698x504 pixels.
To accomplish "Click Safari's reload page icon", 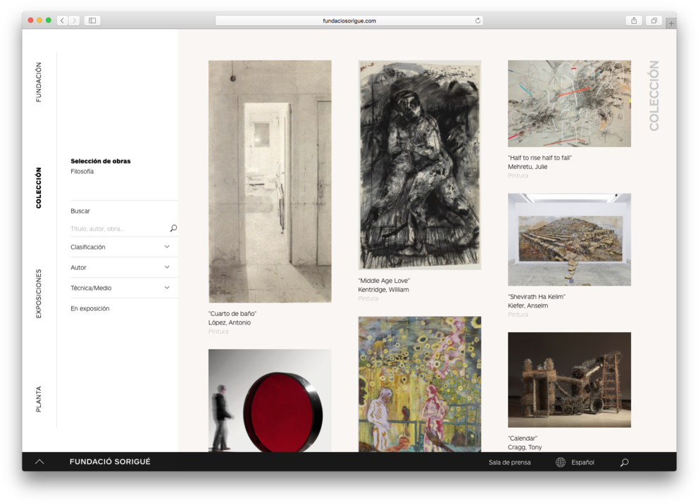I will 478,20.
